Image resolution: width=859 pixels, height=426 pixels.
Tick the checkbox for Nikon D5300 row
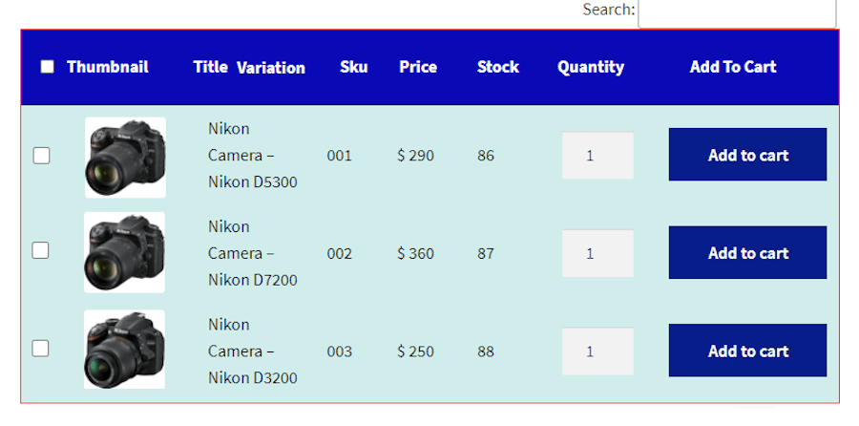(41, 156)
